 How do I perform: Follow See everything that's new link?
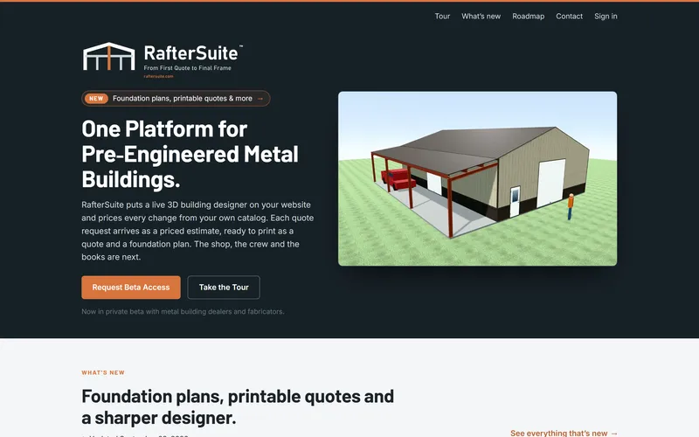pyautogui.click(x=564, y=433)
